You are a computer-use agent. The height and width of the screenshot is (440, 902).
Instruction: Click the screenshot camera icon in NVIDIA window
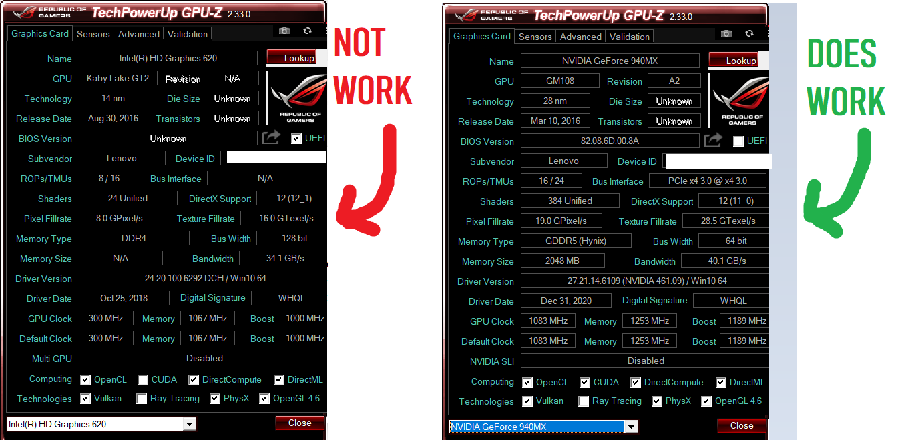726,34
